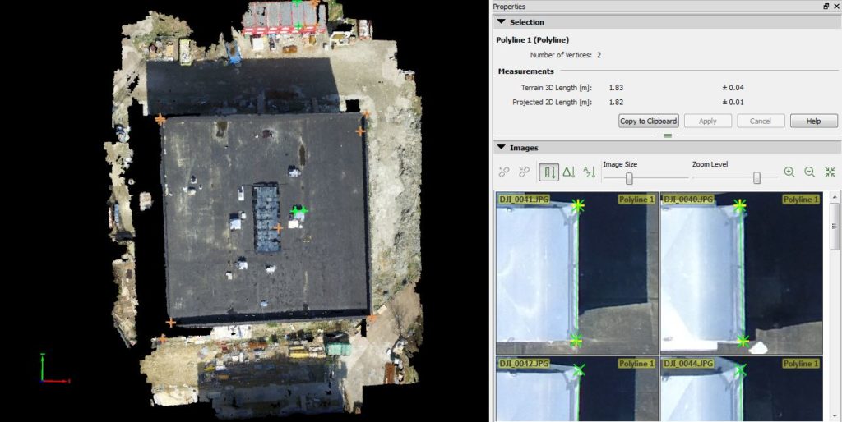Click the Polyline 1 label on DJI_0041.JPG
Image resolution: width=842 pixels, height=422 pixels.
pyautogui.click(x=637, y=200)
